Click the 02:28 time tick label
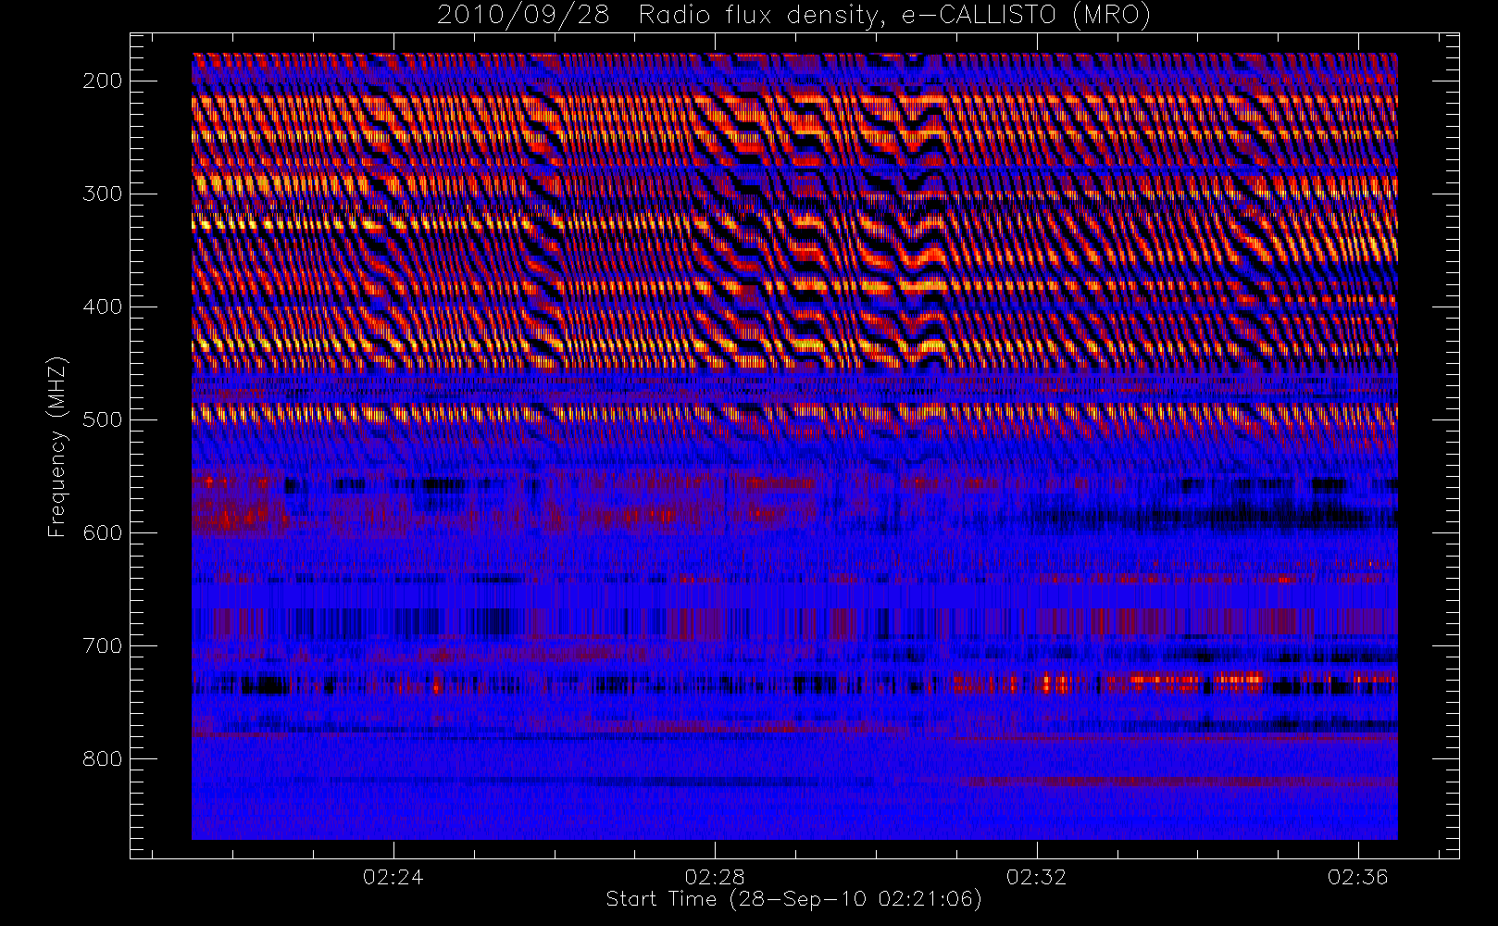 pos(715,877)
